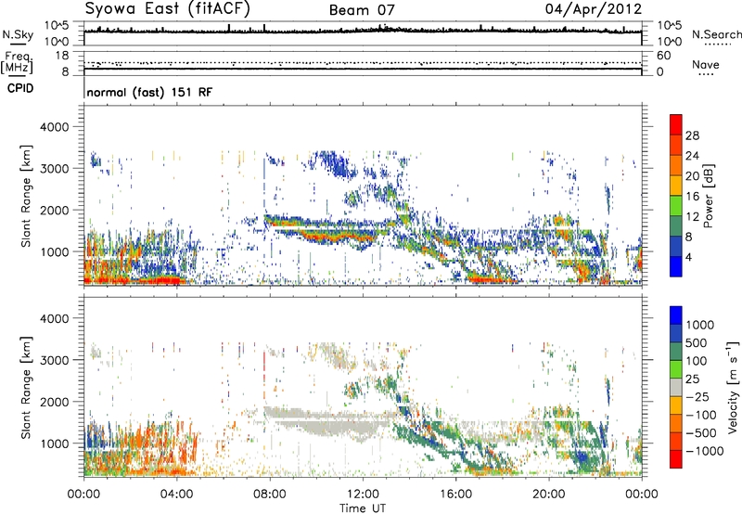Image resolution: width=742 pixels, height=514 pixels.
Task: Click the '2000' tick on the power panel range axis
Action: [55, 210]
